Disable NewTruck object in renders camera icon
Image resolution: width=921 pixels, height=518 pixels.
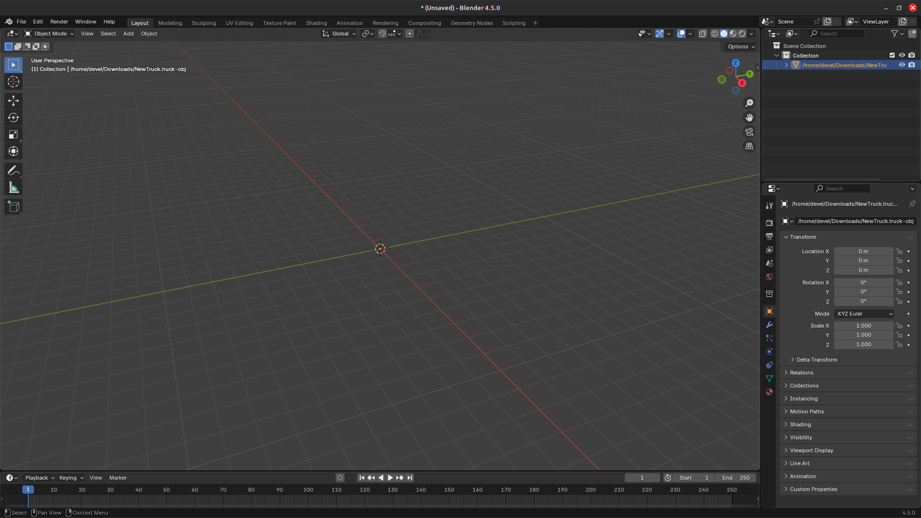[x=911, y=65]
